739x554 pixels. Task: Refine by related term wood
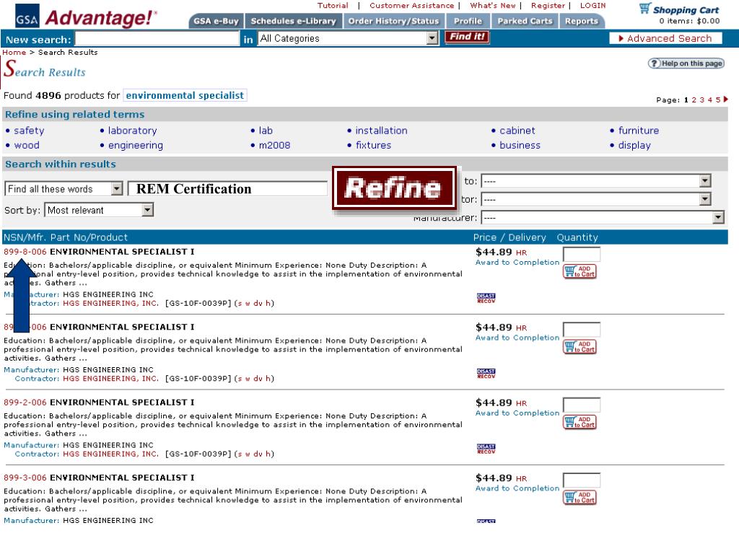click(27, 145)
